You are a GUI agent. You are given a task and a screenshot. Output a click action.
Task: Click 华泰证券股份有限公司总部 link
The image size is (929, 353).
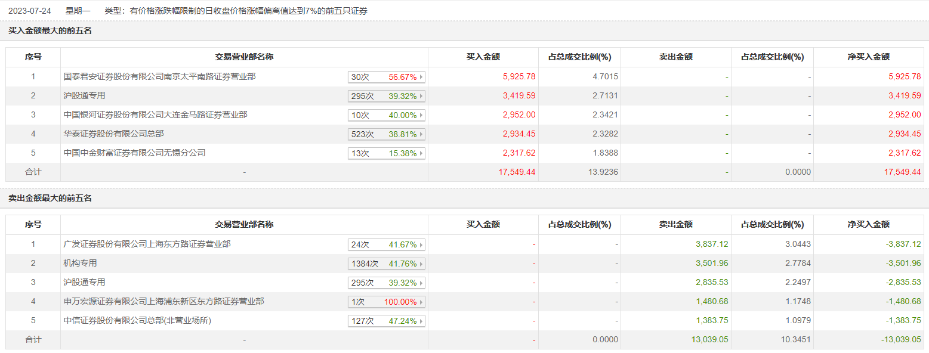(113, 134)
